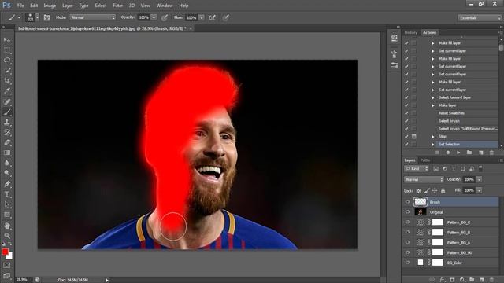This screenshot has width=504, height=283.
Task: Toggle pressure for size icon
Action: [x=226, y=17]
